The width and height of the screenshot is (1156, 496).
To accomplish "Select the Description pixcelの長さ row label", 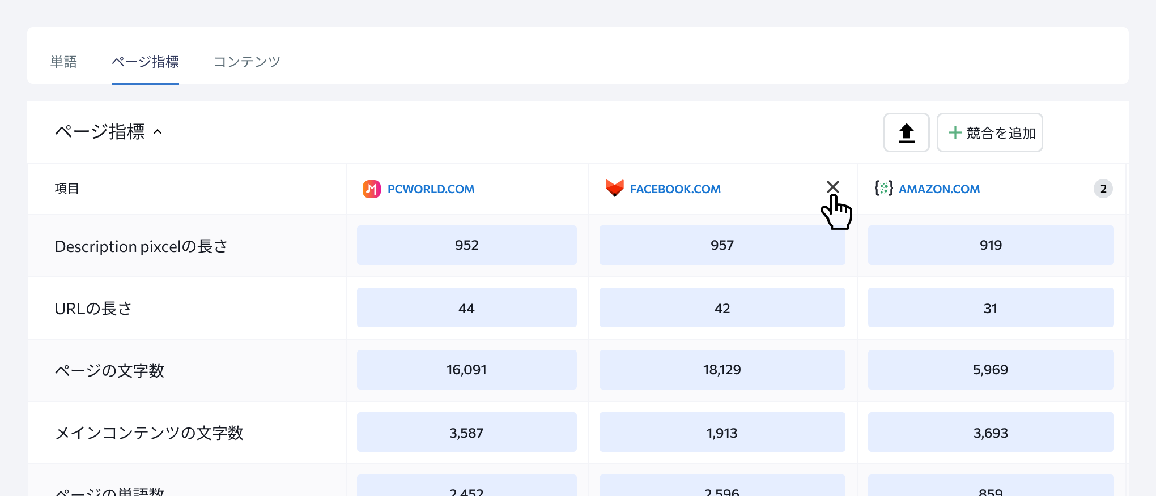I will pos(141,246).
